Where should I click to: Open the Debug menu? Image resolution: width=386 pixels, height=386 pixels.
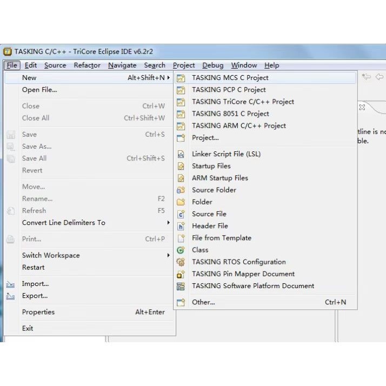(x=212, y=65)
